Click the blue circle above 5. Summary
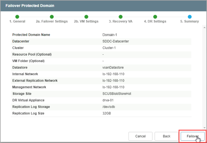The height and width of the screenshot is (143, 207). click(x=190, y=17)
